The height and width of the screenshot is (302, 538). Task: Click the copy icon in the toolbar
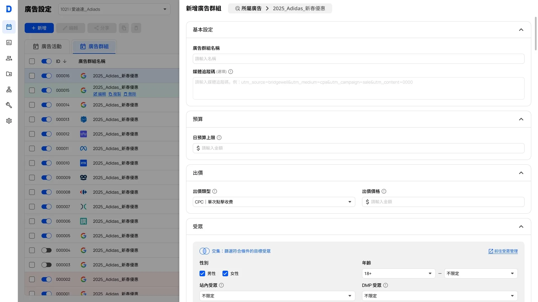coord(124,28)
